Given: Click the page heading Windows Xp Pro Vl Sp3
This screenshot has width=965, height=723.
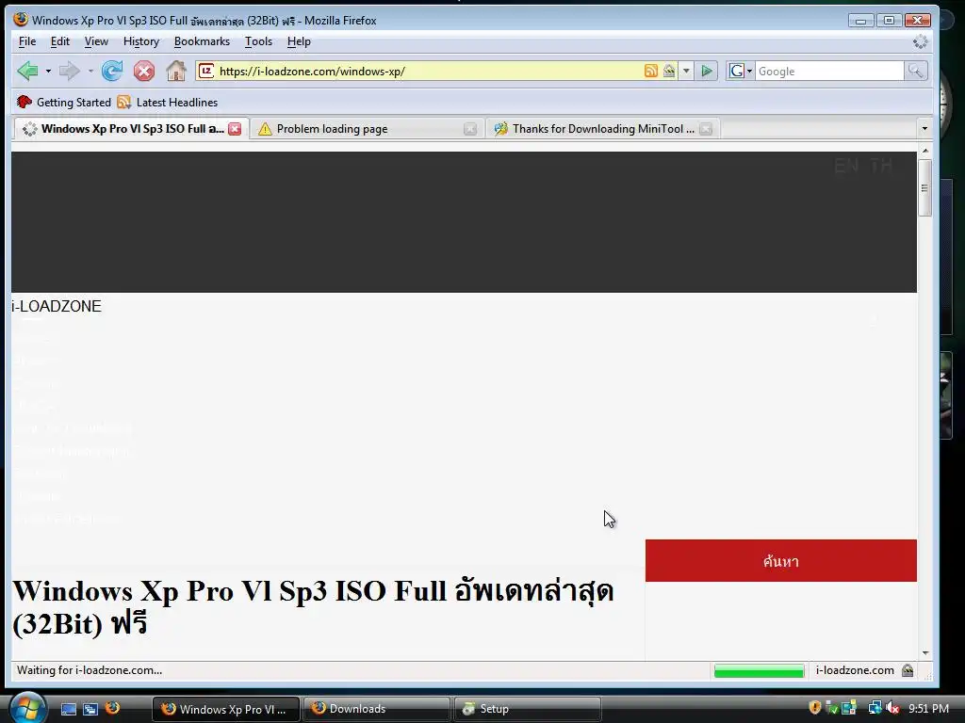Looking at the screenshot, I should (x=313, y=607).
